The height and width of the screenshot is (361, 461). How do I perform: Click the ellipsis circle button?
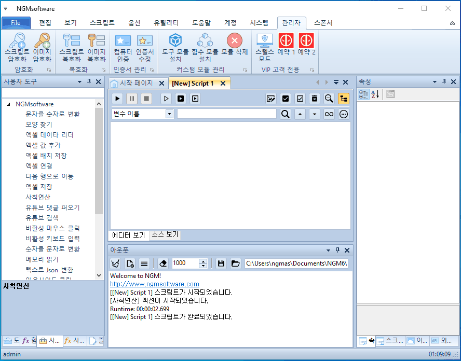pos(343,114)
